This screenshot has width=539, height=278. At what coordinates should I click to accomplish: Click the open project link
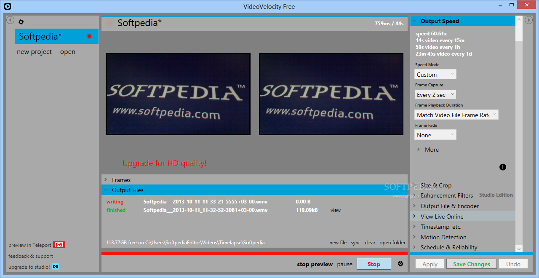pos(67,52)
